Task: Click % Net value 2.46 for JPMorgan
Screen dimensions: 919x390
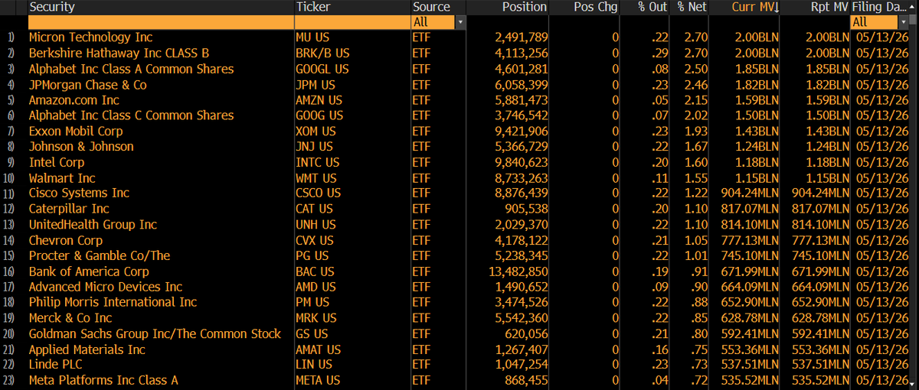Action: point(696,85)
